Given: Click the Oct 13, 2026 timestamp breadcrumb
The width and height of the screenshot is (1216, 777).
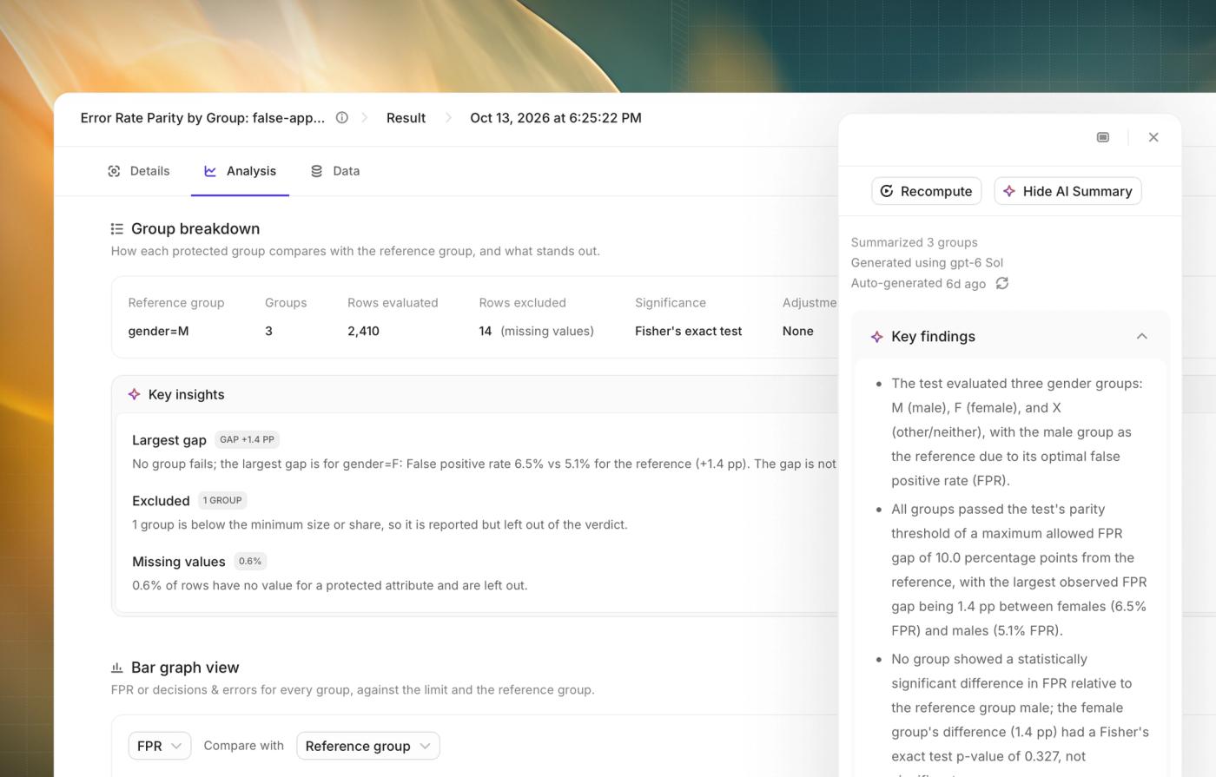Looking at the screenshot, I should click(556, 118).
